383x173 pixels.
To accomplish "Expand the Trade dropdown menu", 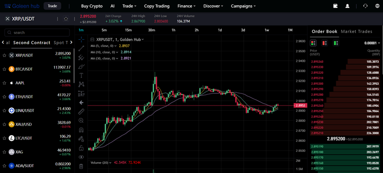I will [x=129, y=6].
